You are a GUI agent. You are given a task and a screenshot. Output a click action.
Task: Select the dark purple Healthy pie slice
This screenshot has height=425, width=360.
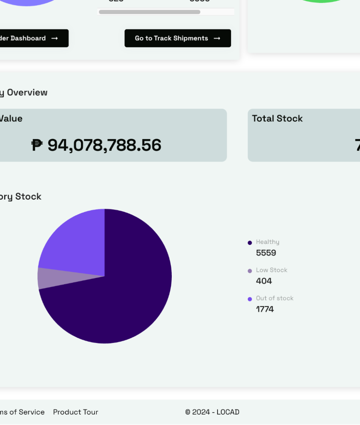[124, 293]
